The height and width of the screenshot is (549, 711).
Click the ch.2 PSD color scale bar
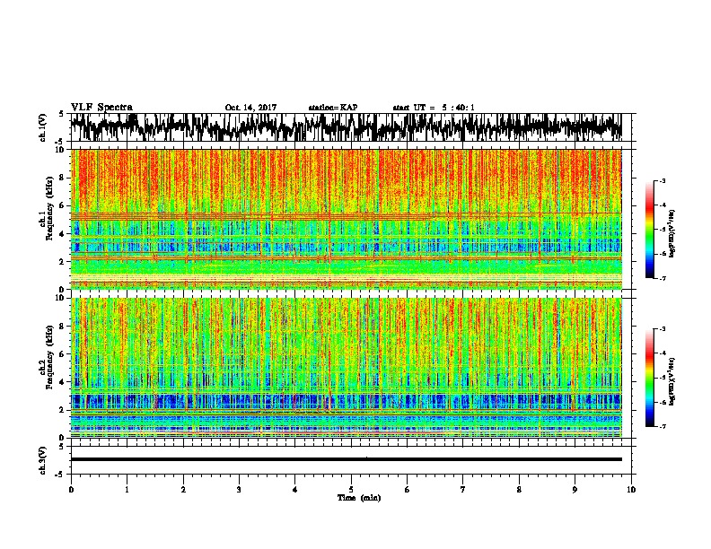tap(650, 378)
